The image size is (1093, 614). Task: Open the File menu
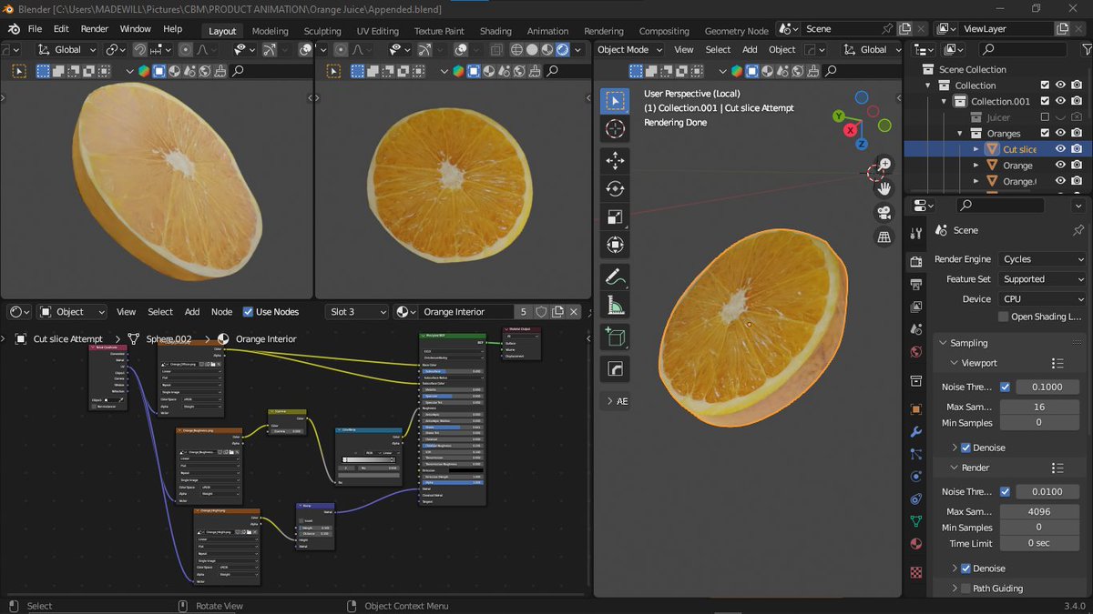(x=35, y=29)
